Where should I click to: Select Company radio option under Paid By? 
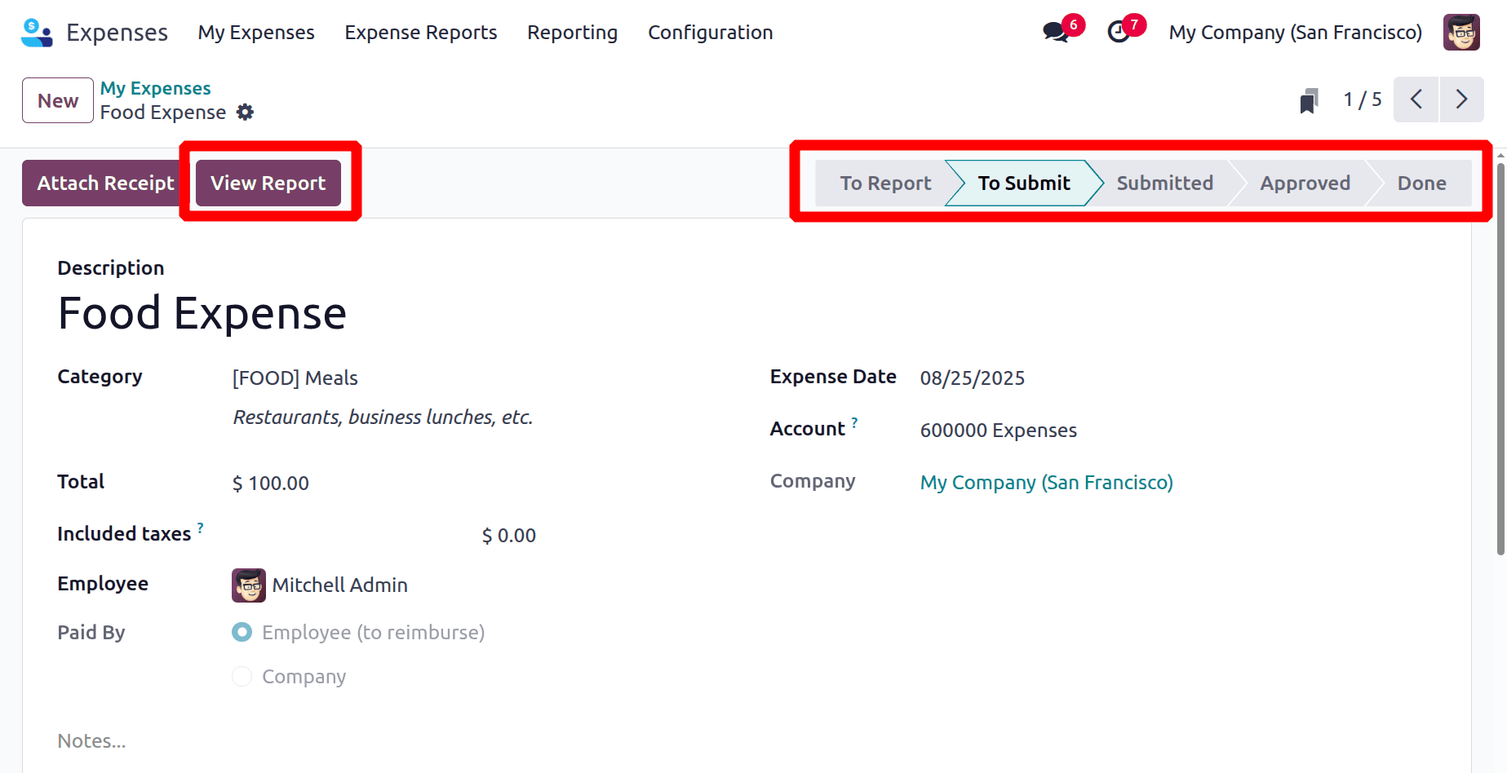click(242, 677)
